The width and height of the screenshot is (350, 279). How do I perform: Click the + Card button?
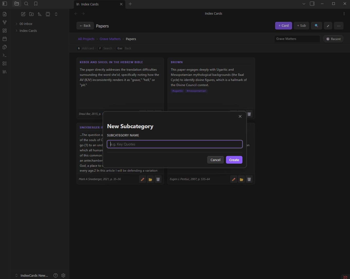click(283, 26)
